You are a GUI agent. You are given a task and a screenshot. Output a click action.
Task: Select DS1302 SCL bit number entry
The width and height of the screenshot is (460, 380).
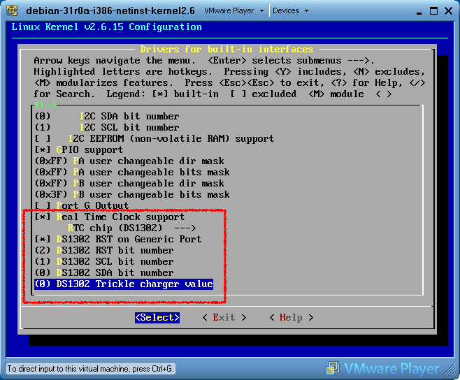[x=104, y=261]
